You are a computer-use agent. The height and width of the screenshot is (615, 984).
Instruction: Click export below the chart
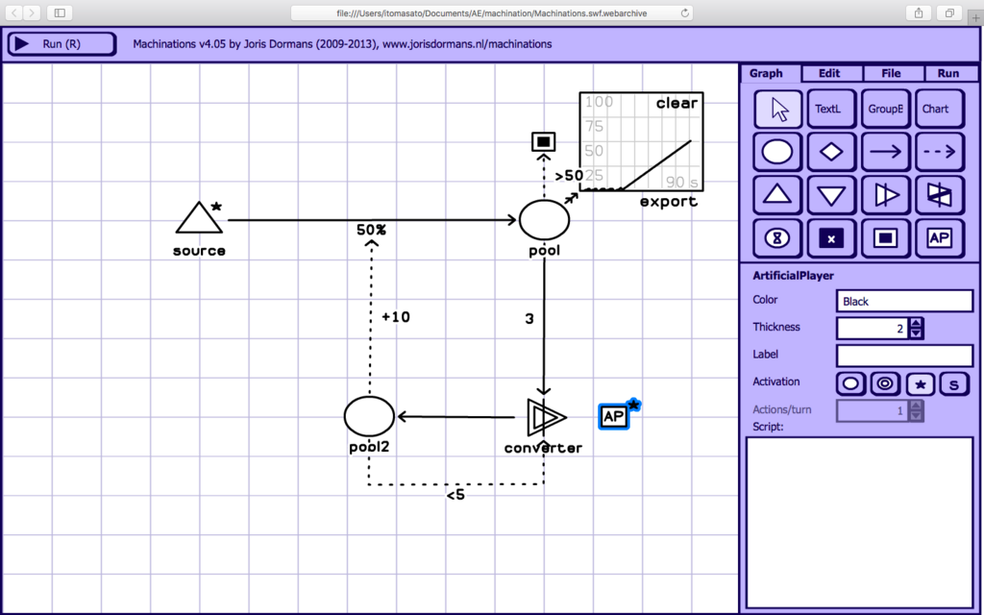click(x=669, y=202)
